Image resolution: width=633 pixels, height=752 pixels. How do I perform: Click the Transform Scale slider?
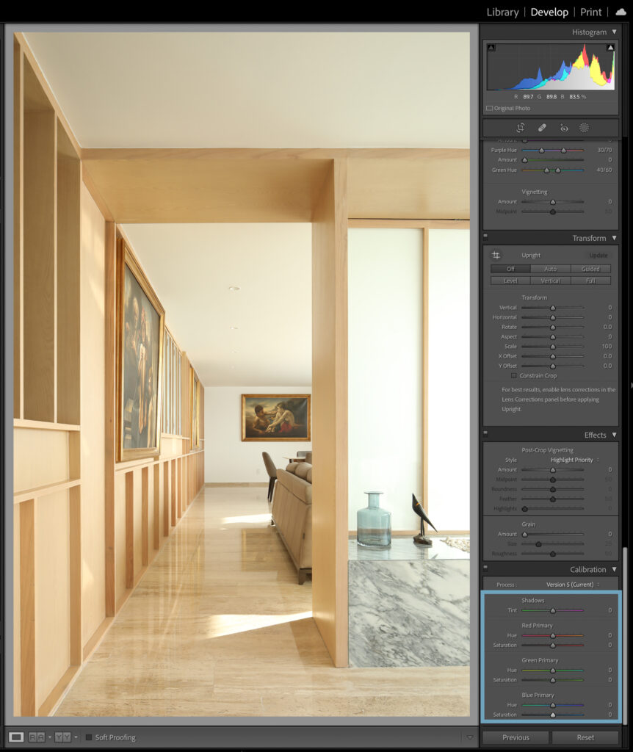pyautogui.click(x=552, y=347)
